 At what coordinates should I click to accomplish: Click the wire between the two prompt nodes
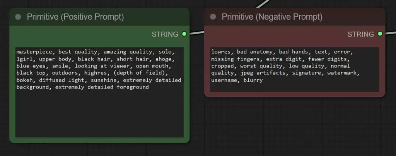[196, 32]
